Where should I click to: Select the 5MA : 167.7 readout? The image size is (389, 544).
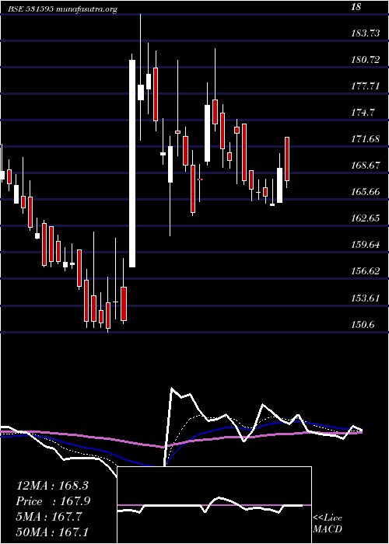[49, 517]
